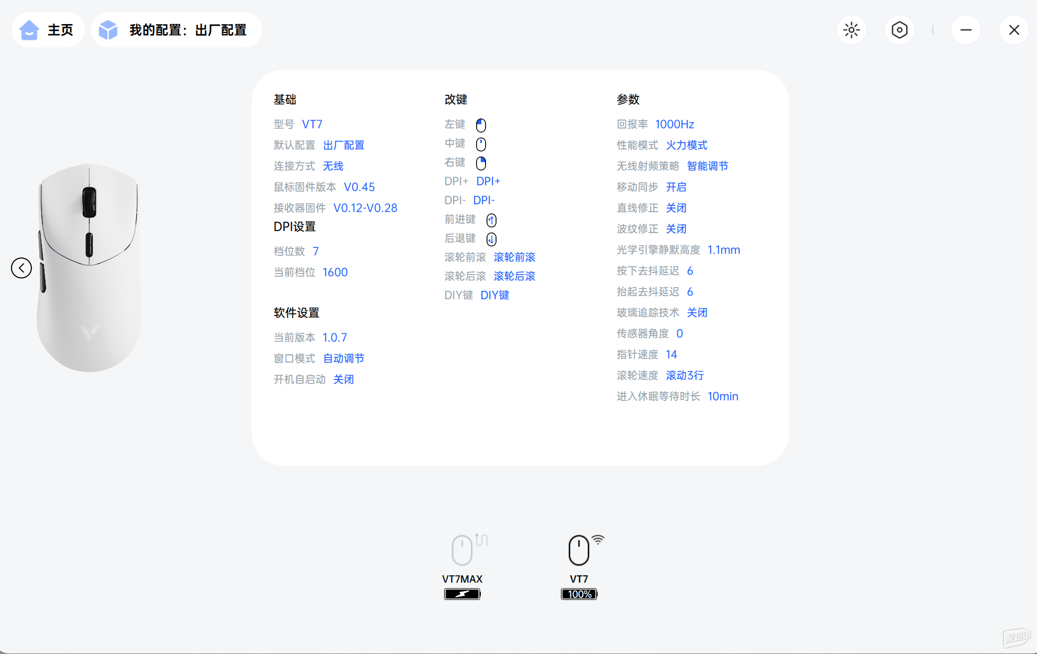Click the firmware version V0.45
The height and width of the screenshot is (654, 1037).
(x=359, y=187)
